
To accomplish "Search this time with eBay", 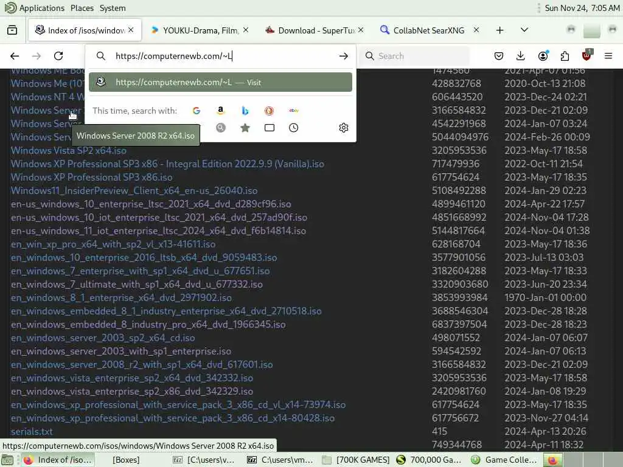I will 294,111.
